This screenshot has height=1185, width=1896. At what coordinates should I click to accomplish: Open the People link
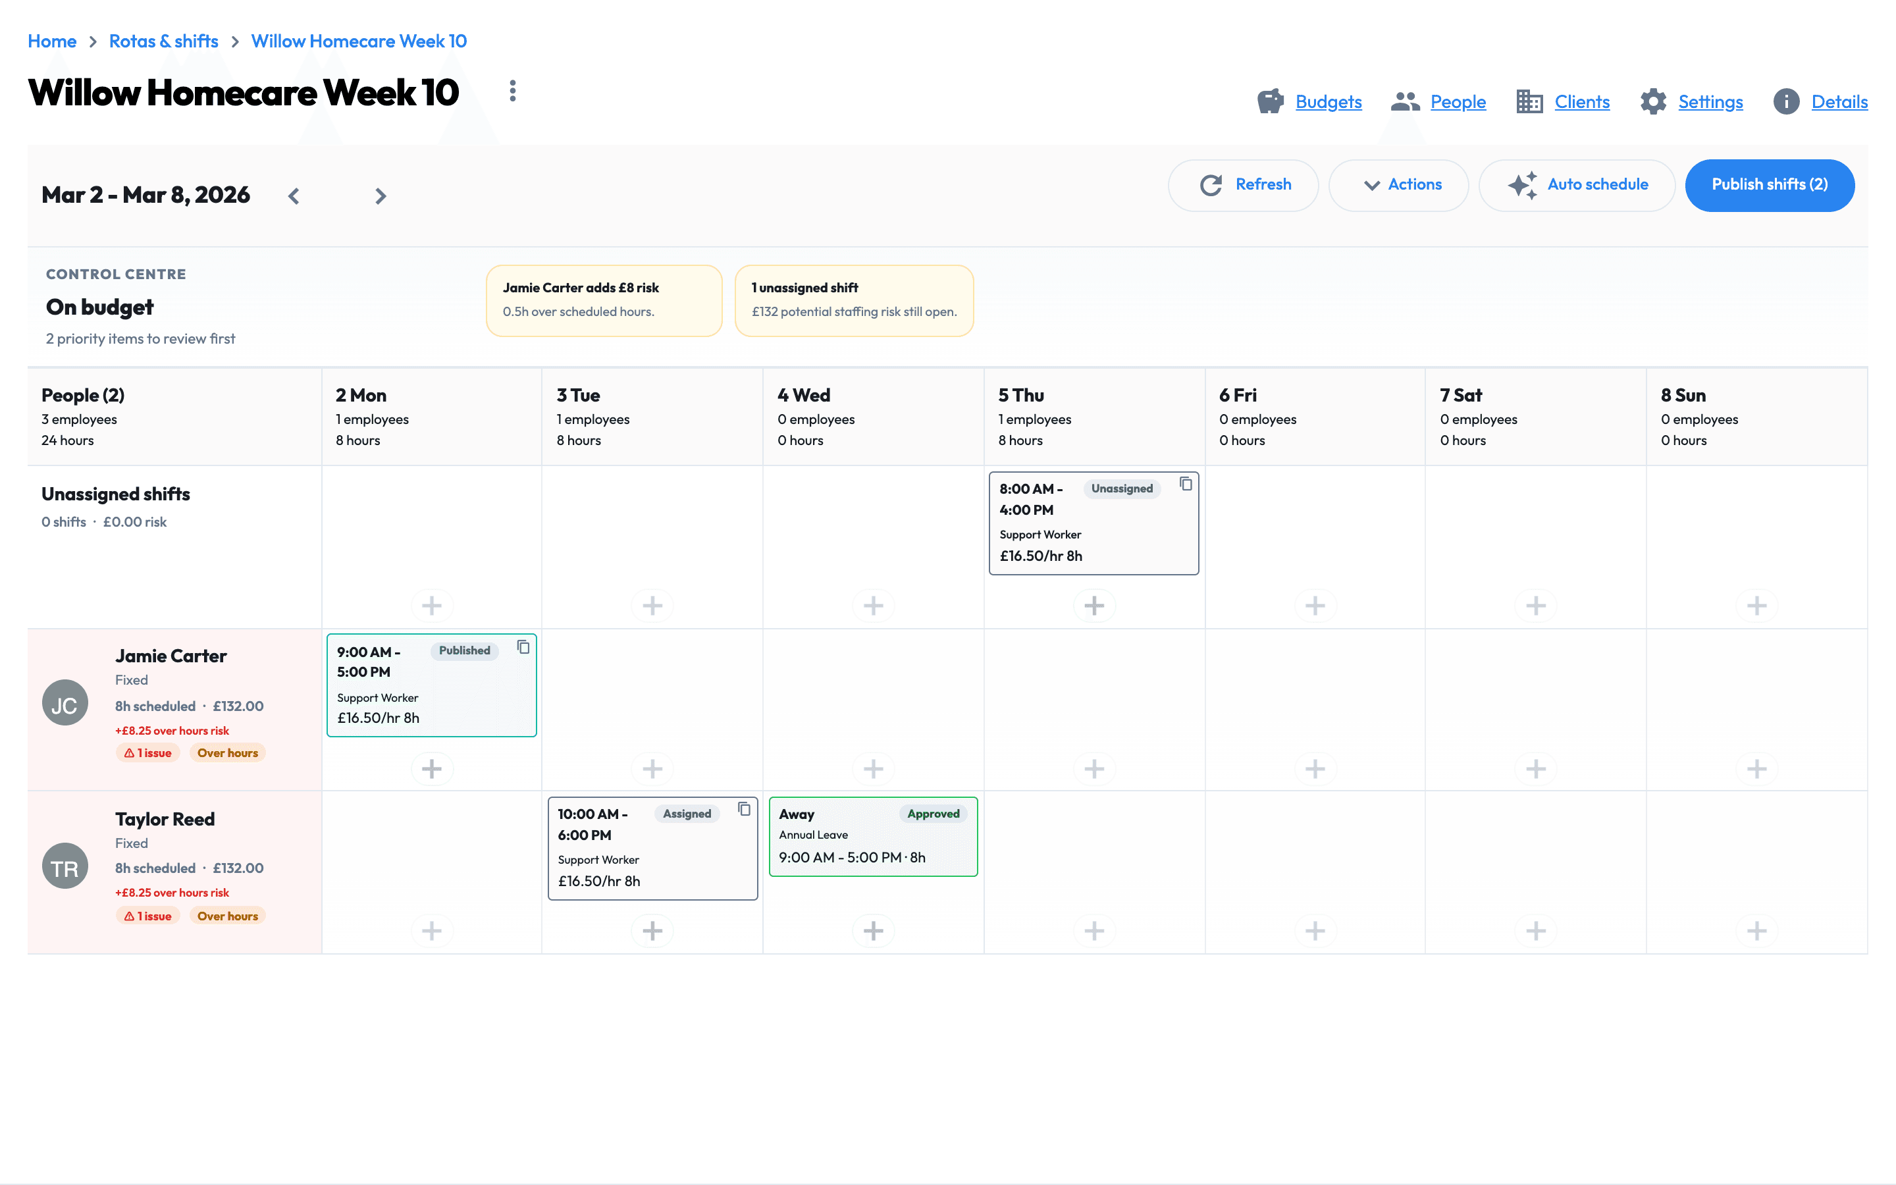point(1458,102)
